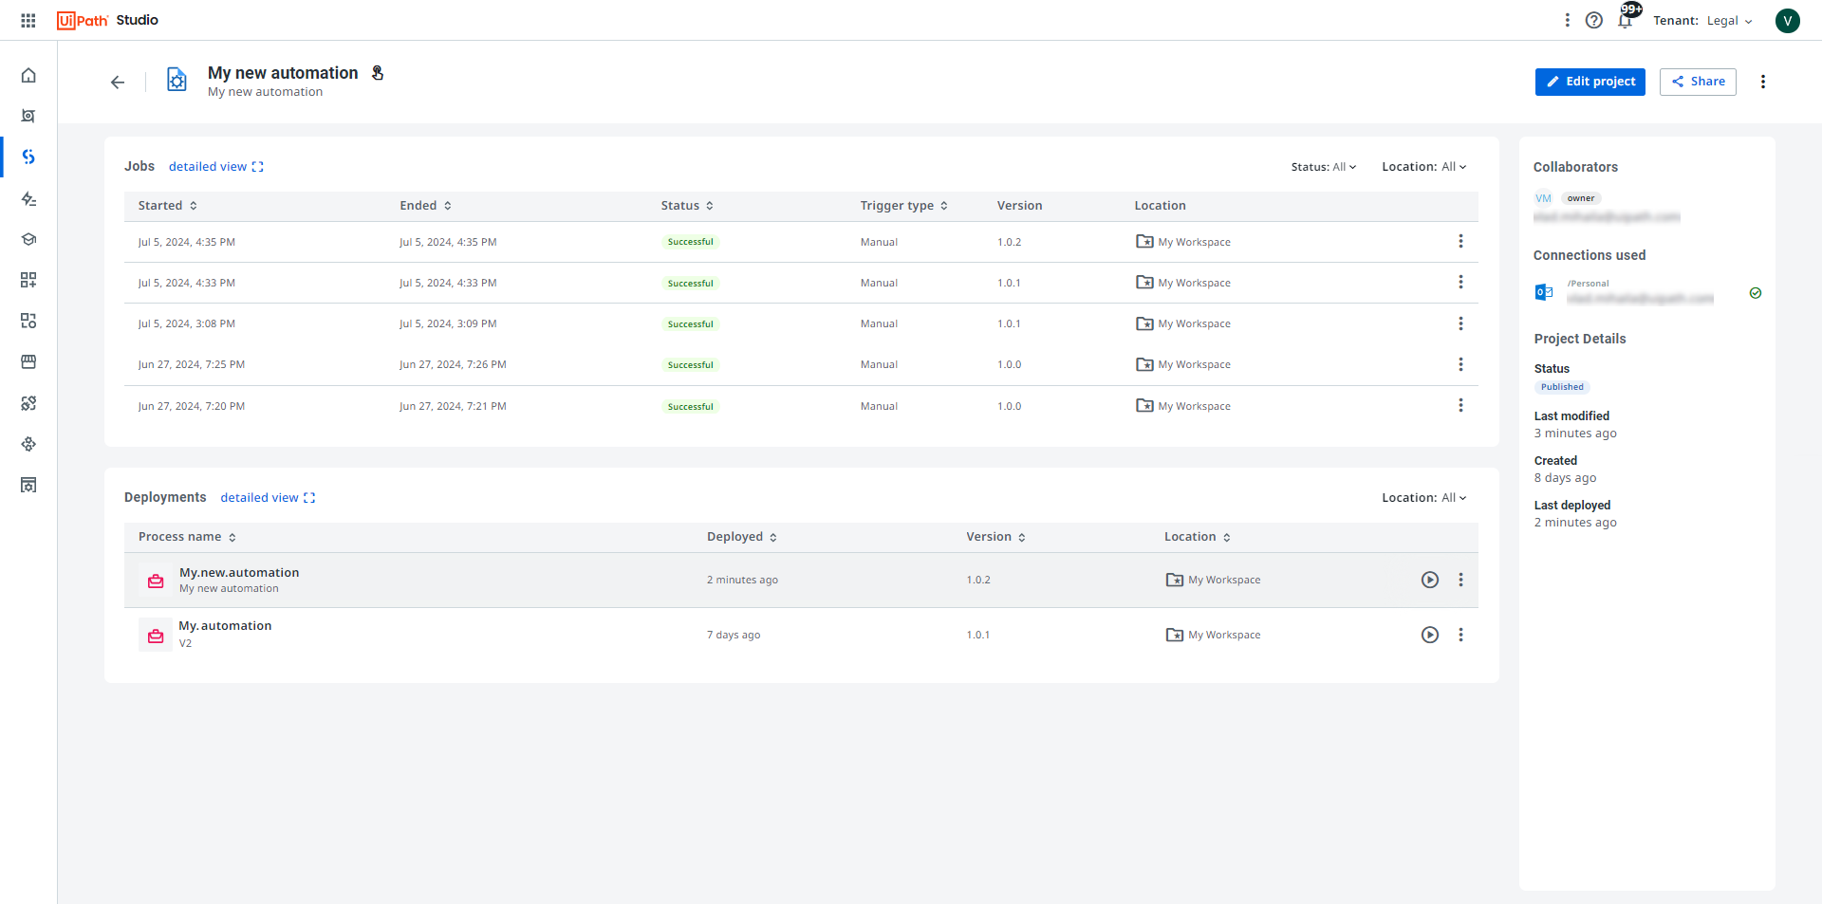1822x904 pixels.
Task: Run the My.new.automation deployment play icon
Action: tap(1429, 580)
